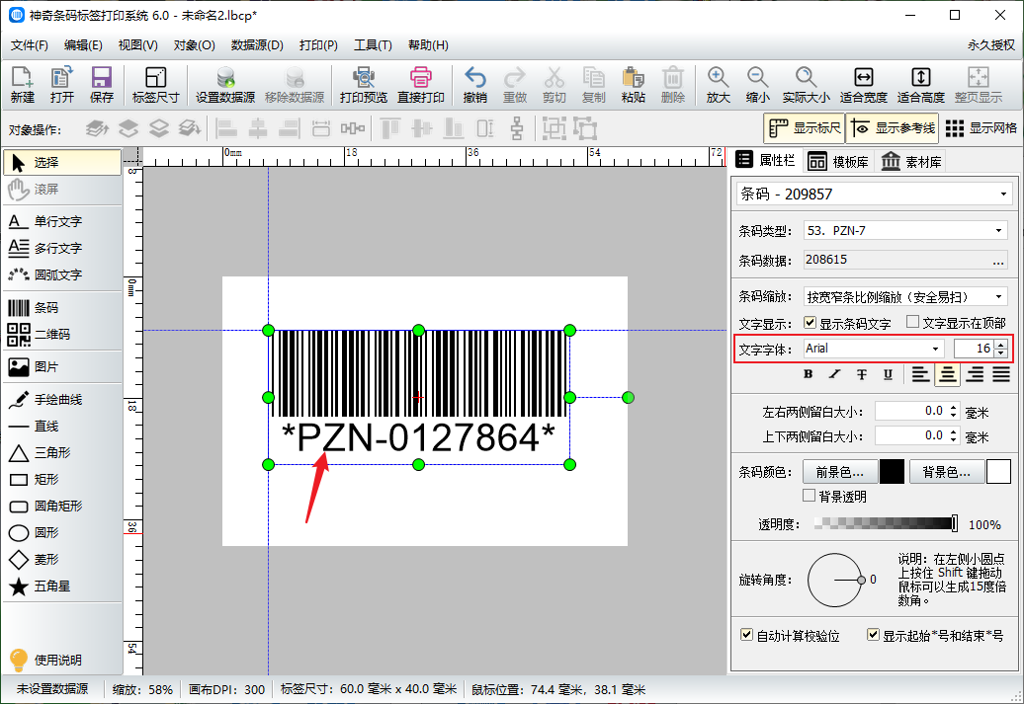Fit canvas with 适合宽度 icon
The image size is (1024, 704).
863,85
